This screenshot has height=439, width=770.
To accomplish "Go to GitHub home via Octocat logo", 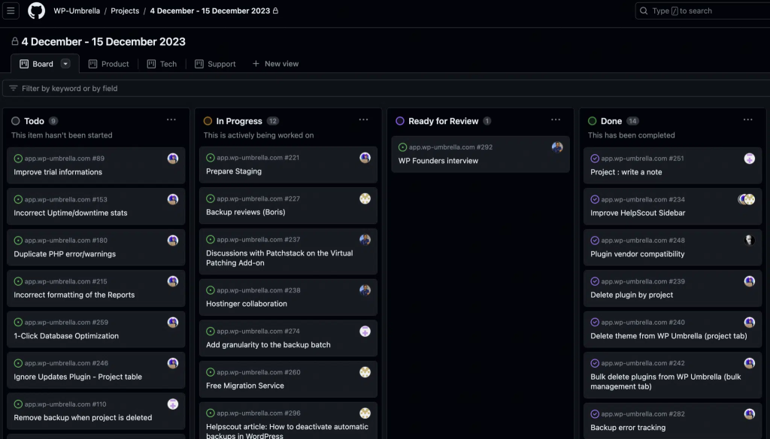I will click(36, 11).
